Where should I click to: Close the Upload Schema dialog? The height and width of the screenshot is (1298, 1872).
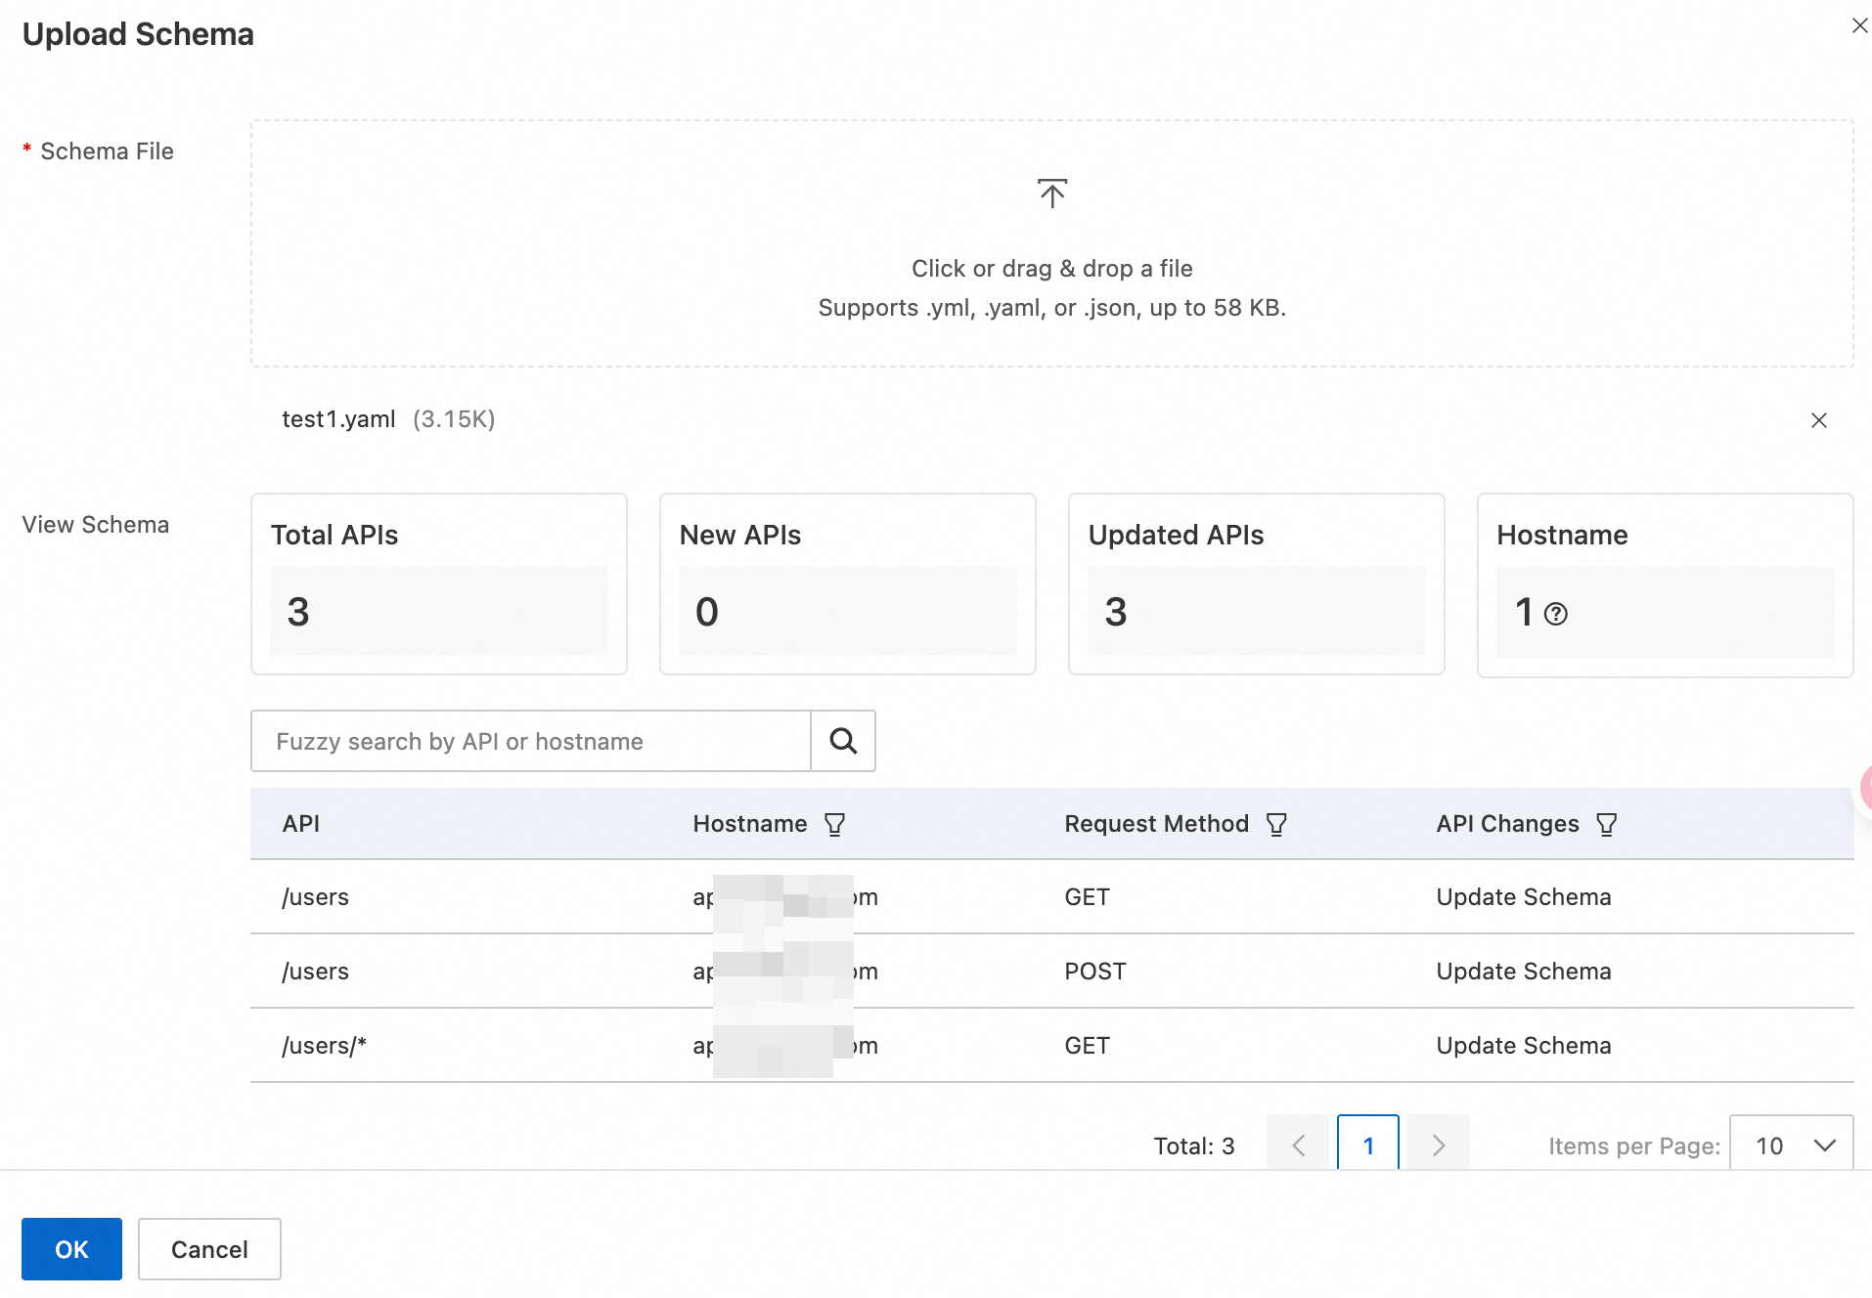pyautogui.click(x=1859, y=26)
